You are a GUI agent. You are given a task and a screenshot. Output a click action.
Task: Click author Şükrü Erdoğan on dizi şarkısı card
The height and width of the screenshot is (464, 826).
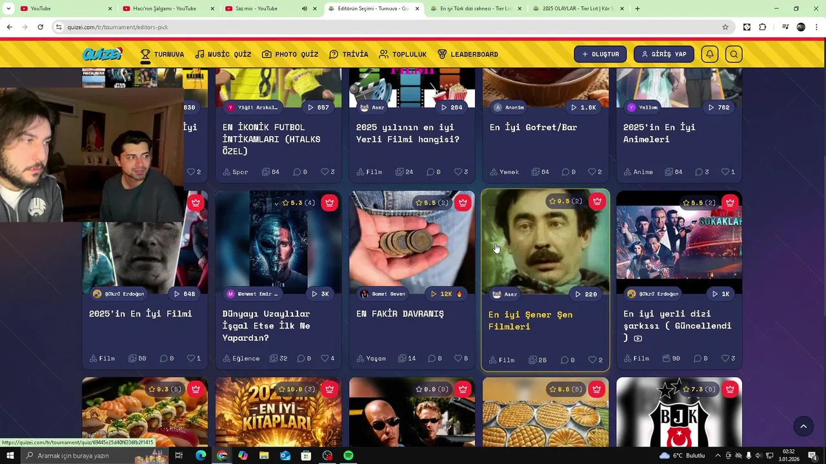coord(652,294)
